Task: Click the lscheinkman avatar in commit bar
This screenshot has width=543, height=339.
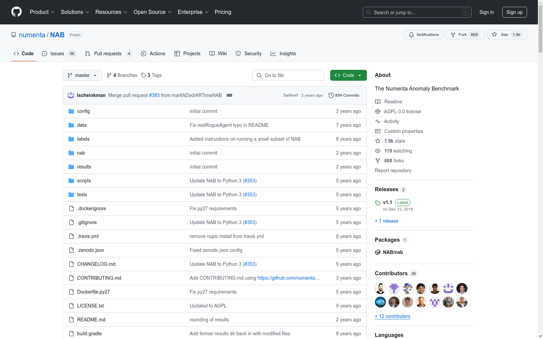Action: tap(71, 95)
